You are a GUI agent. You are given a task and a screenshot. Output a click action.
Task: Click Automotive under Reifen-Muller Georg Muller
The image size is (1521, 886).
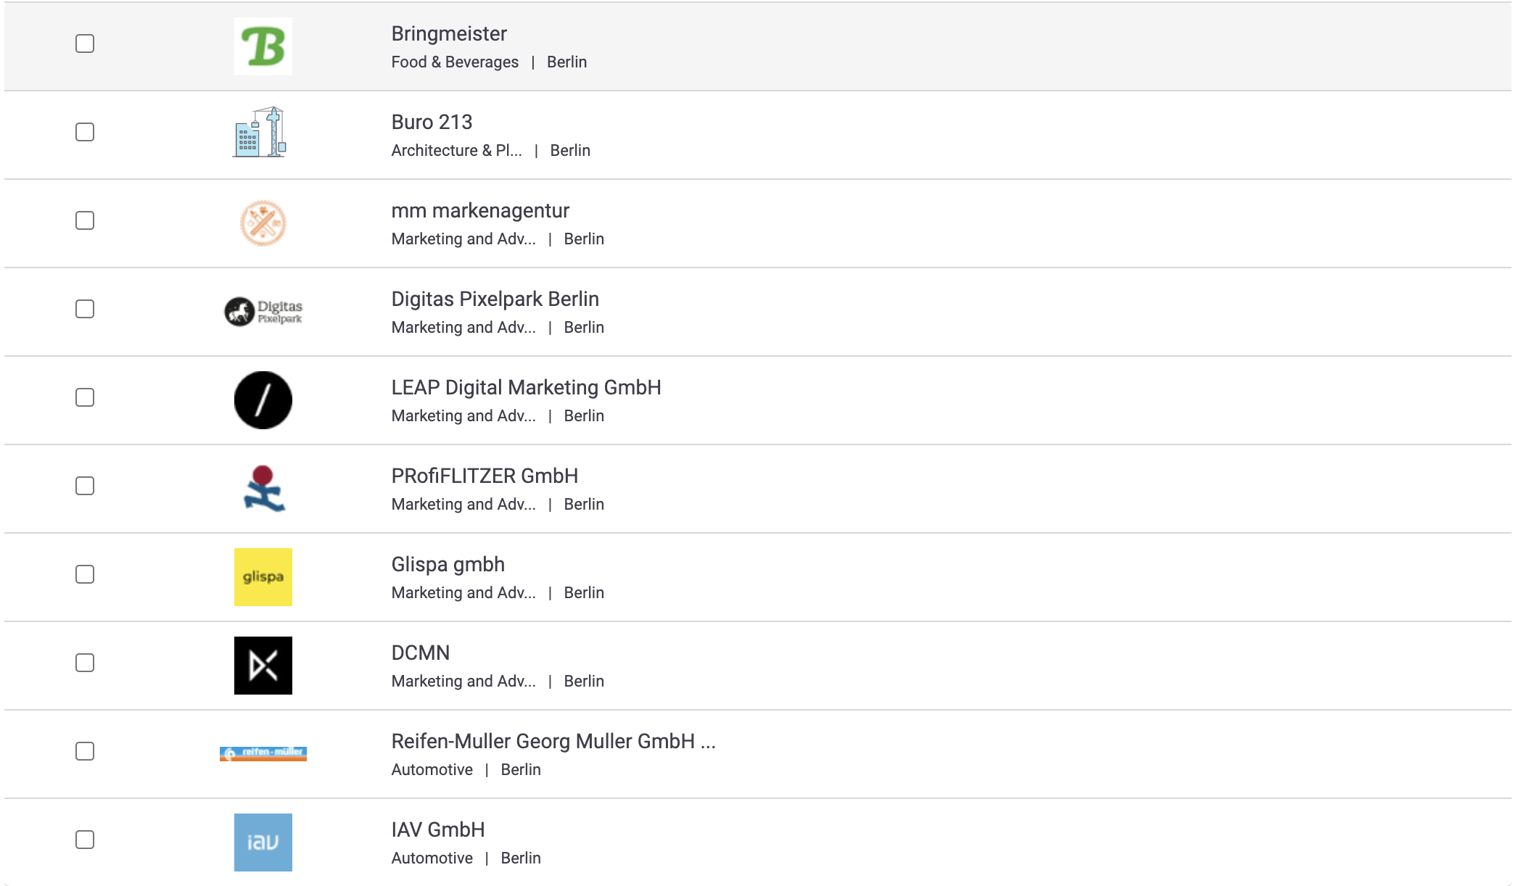coord(432,770)
